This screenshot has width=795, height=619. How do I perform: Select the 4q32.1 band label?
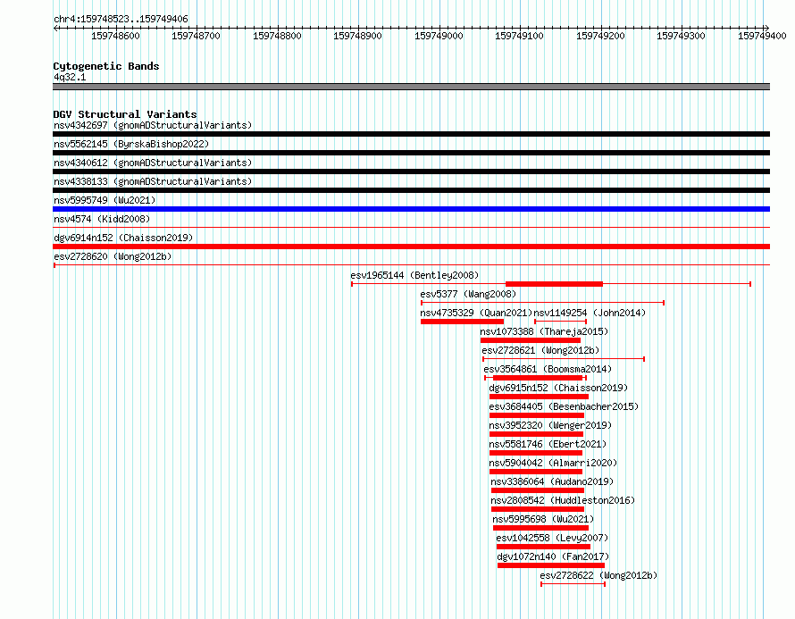click(70, 77)
